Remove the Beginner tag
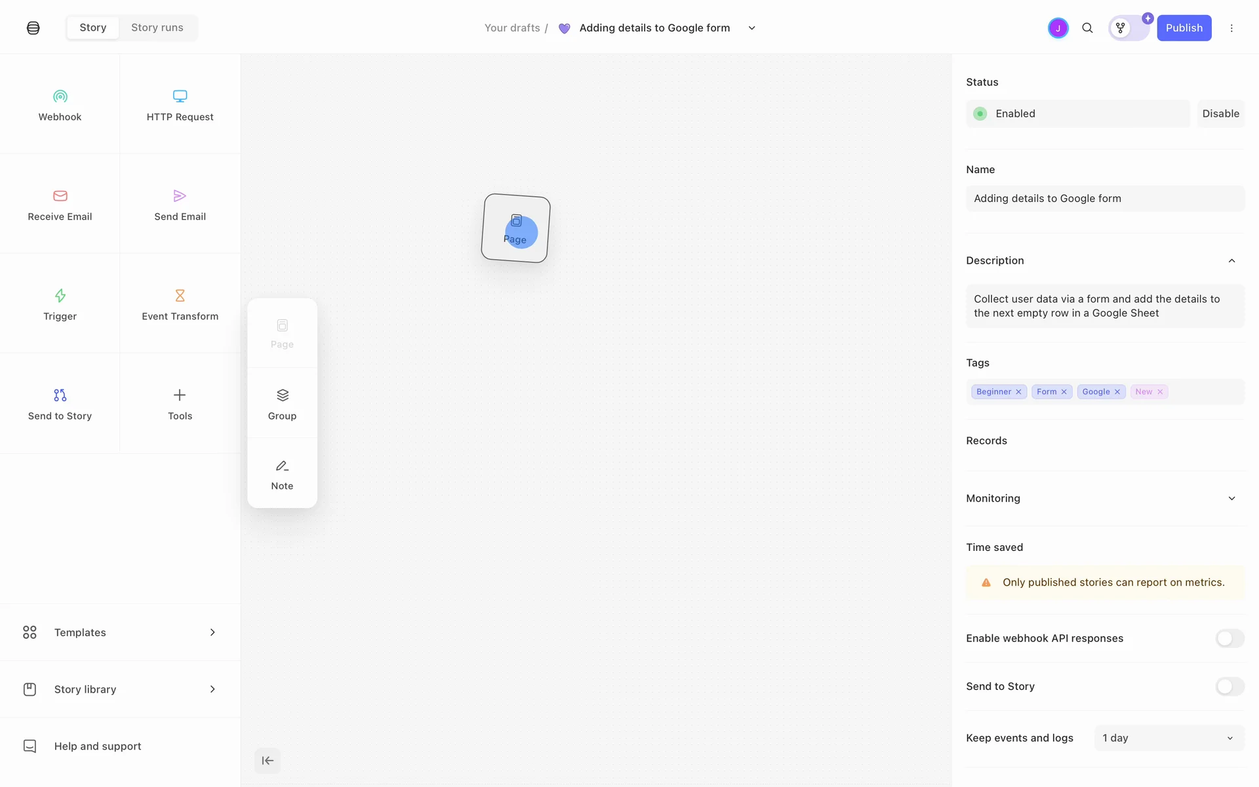This screenshot has height=787, width=1259. (x=1018, y=392)
